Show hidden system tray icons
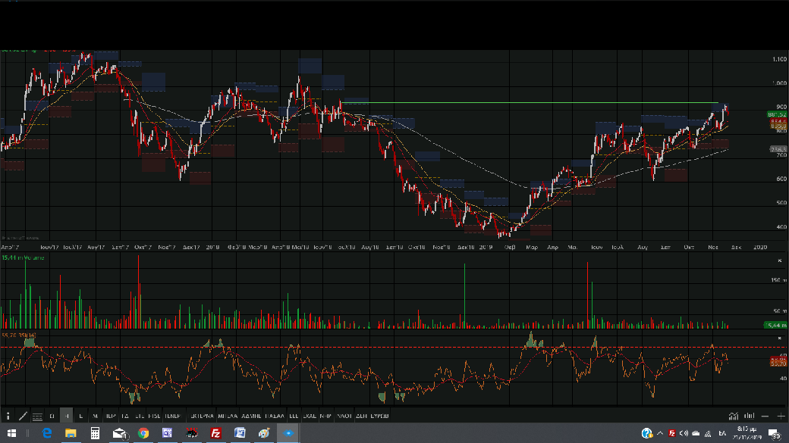 click(x=660, y=433)
